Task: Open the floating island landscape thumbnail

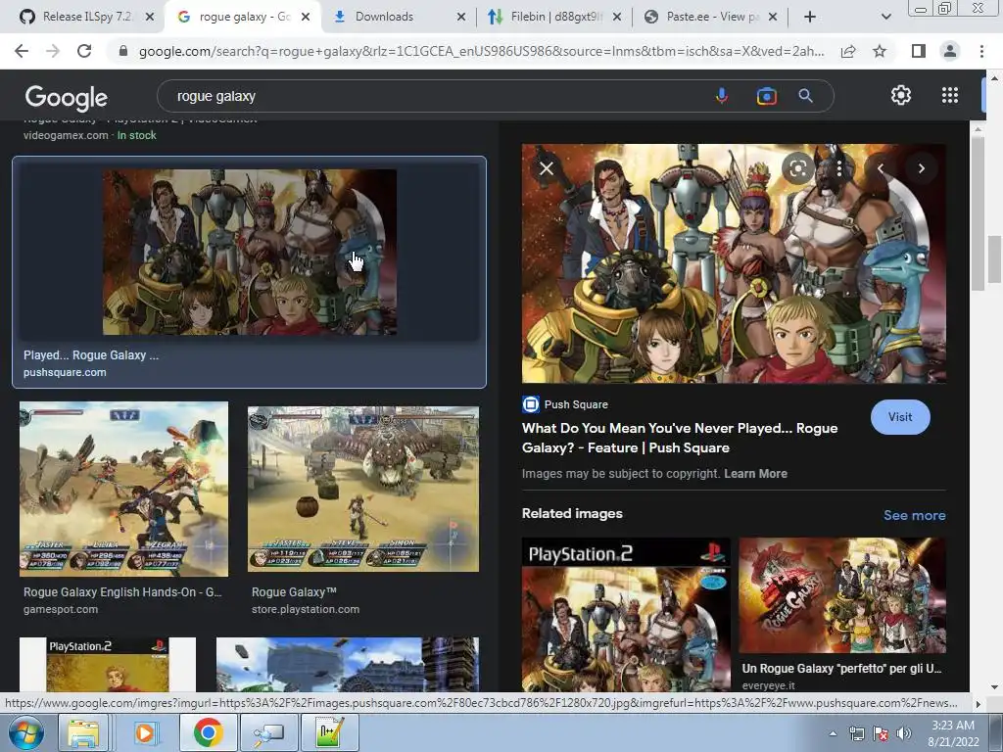Action: click(x=348, y=665)
